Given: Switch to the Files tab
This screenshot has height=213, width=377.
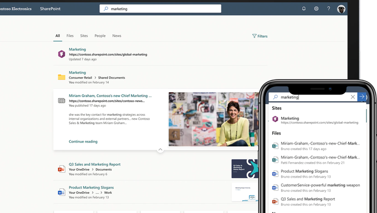Looking at the screenshot, I should tap(70, 36).
